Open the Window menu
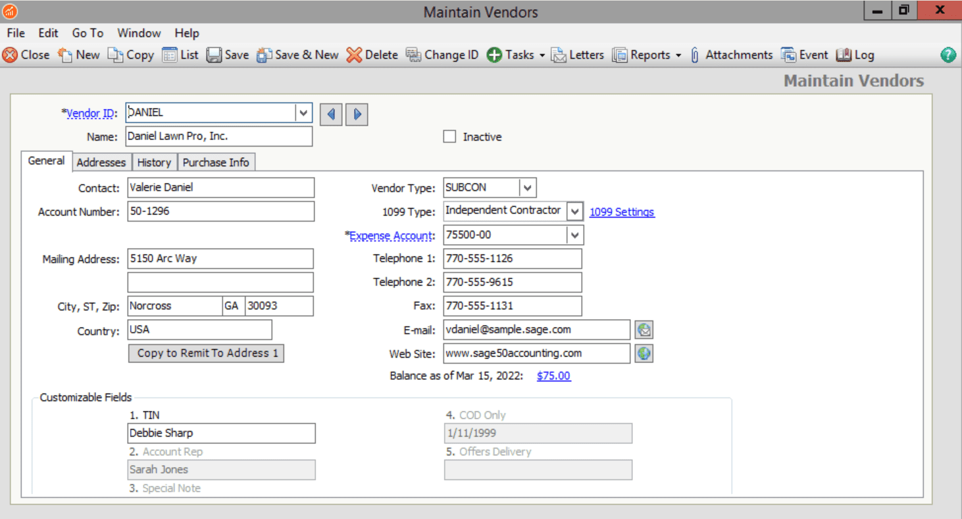962x519 pixels. [139, 33]
